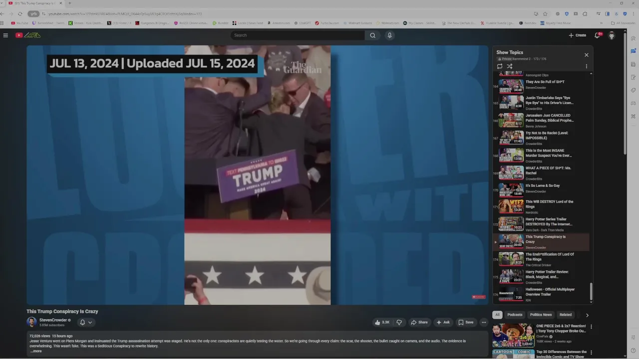The width and height of the screenshot is (639, 359).
Task: Open the price tag icon in browser sidebar
Action: click(x=633, y=90)
